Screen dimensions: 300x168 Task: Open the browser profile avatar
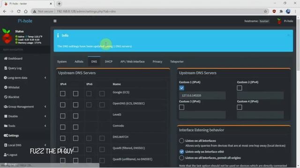point(288,11)
